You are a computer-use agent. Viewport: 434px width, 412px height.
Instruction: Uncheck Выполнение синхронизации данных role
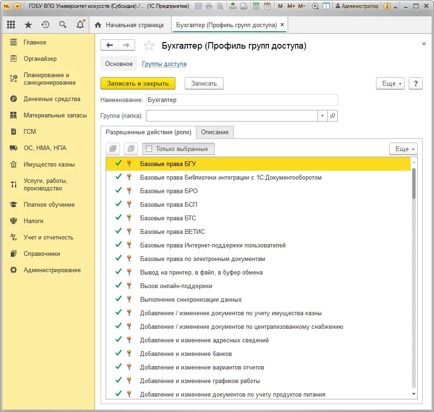pyautogui.click(x=118, y=299)
